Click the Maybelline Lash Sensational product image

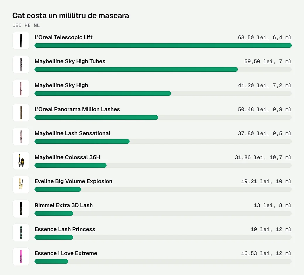click(21, 136)
